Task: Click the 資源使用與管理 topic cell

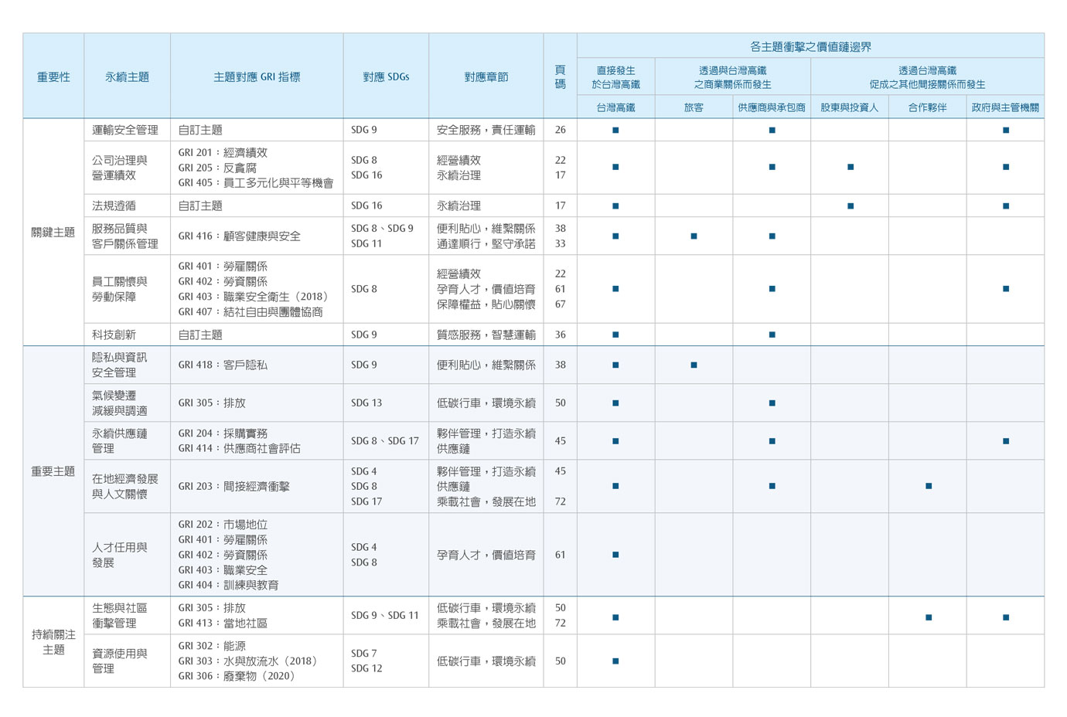Action: pyautogui.click(x=128, y=661)
